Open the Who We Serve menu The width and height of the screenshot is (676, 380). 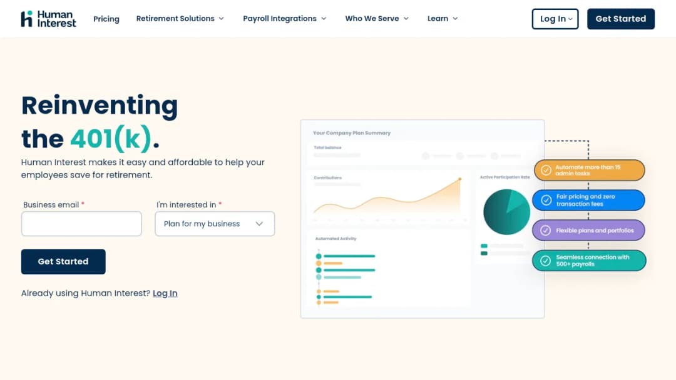pyautogui.click(x=377, y=19)
